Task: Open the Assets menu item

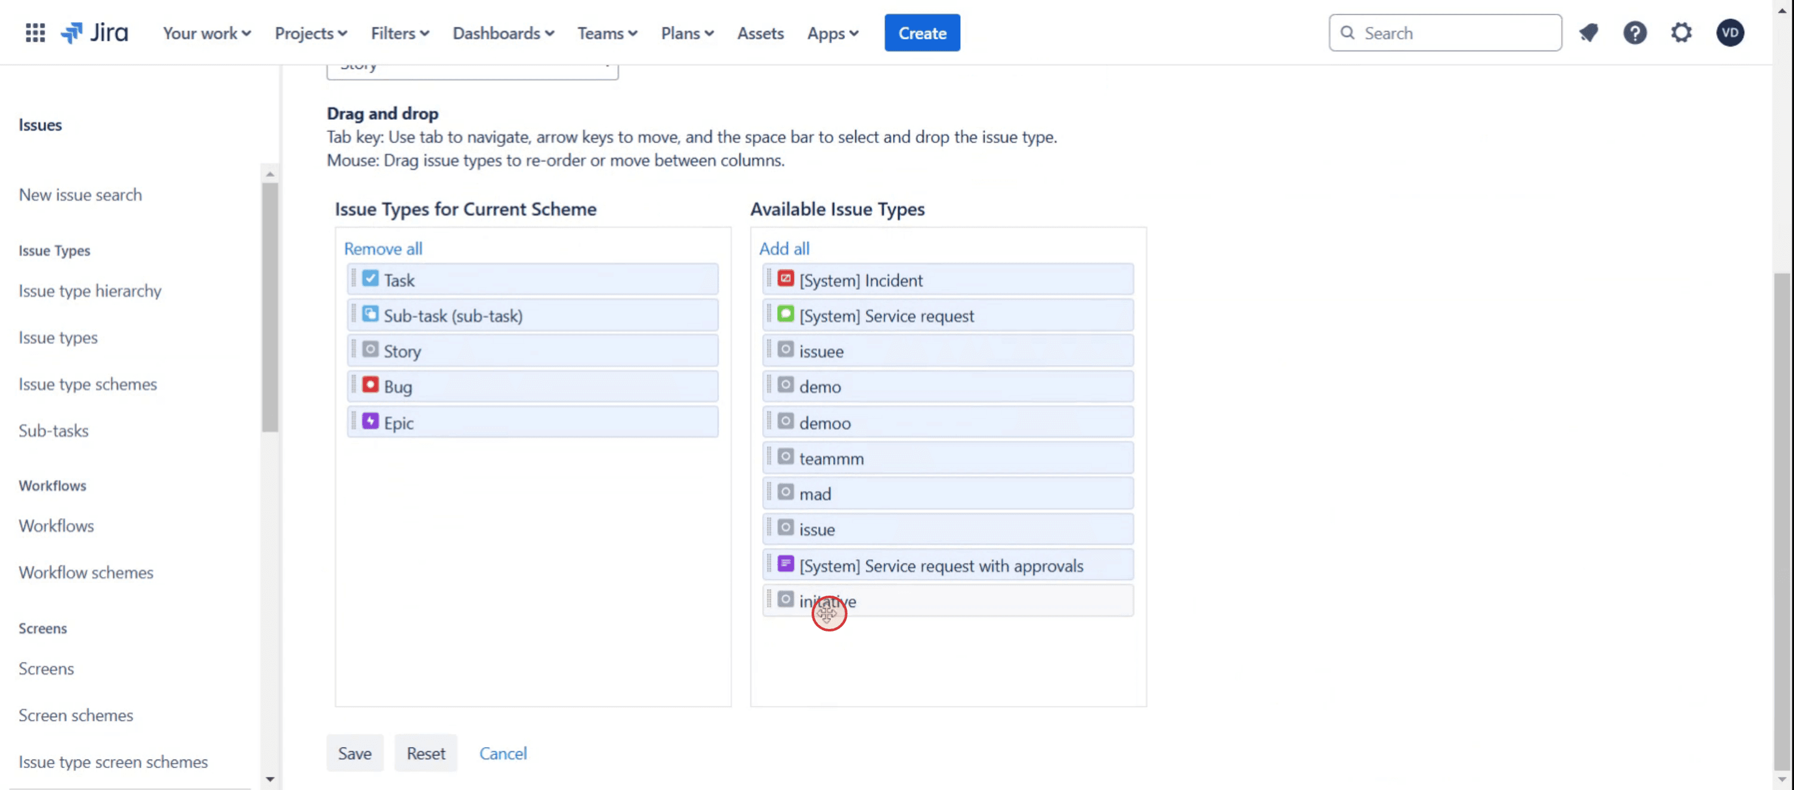Action: [760, 33]
